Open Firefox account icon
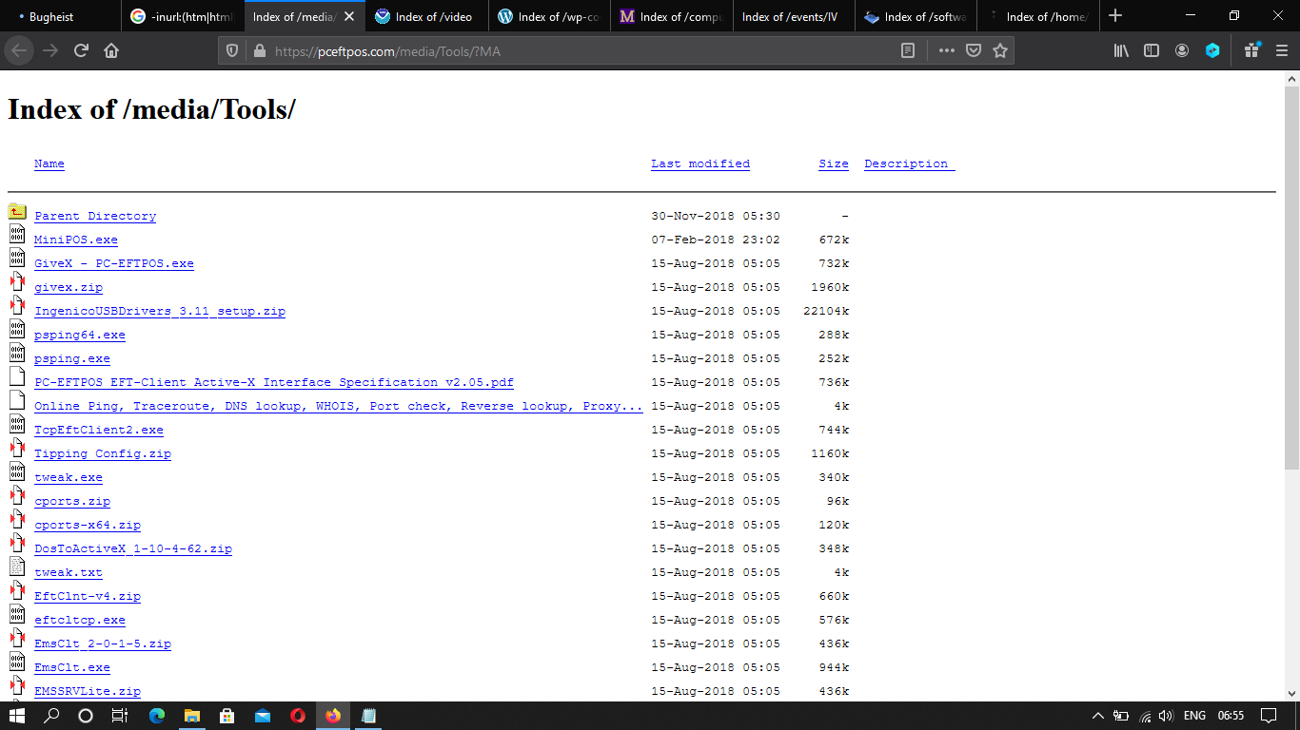 point(1182,51)
